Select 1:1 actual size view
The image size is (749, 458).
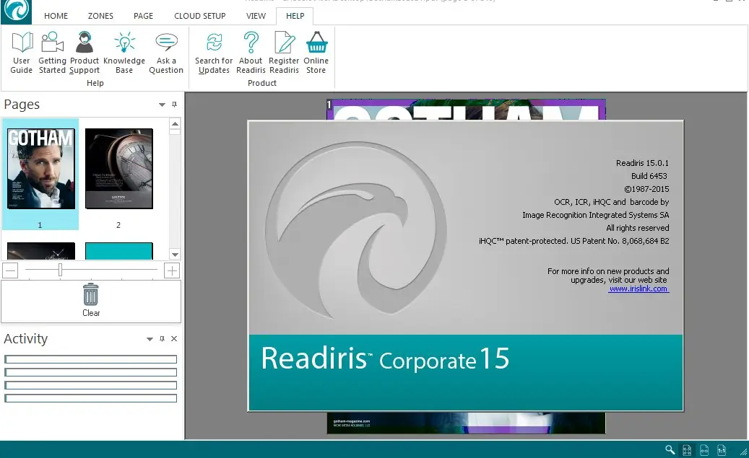722,449
